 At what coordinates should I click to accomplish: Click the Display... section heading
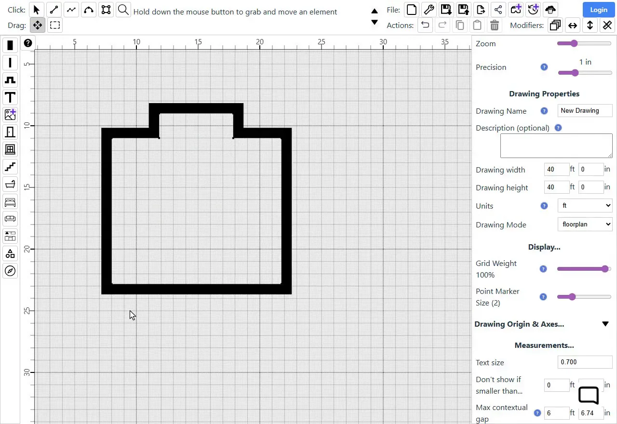[x=544, y=247]
